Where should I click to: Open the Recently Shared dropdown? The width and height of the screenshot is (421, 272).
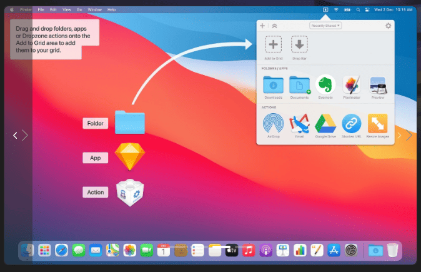[325, 26]
